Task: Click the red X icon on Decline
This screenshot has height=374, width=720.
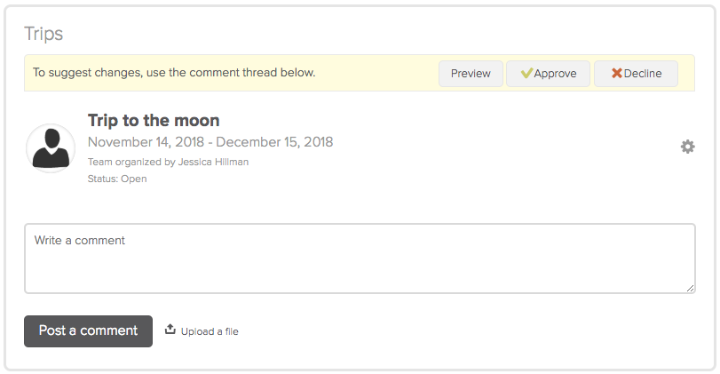Action: [x=617, y=73]
